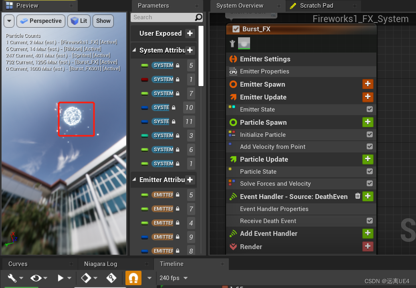
Task: Switch to the Parameters tab
Action: pos(153,6)
